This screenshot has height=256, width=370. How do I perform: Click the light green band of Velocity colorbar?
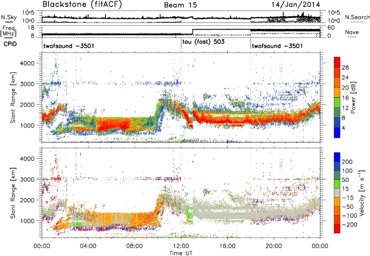[x=337, y=184]
